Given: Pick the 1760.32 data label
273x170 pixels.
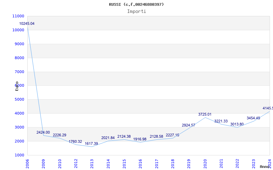Looking at the screenshot, I should click(x=75, y=141).
